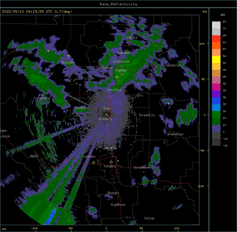The image size is (237, 232).
Task: Click the Ponoka city label
Action: [x=132, y=37]
